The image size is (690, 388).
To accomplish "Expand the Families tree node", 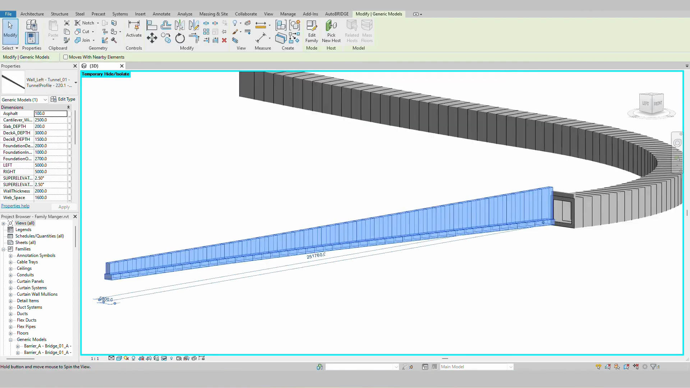I will (x=4, y=249).
